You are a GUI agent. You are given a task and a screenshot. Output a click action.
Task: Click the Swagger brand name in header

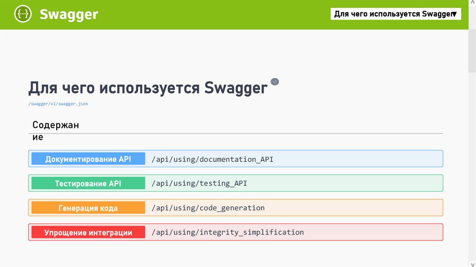69,14
